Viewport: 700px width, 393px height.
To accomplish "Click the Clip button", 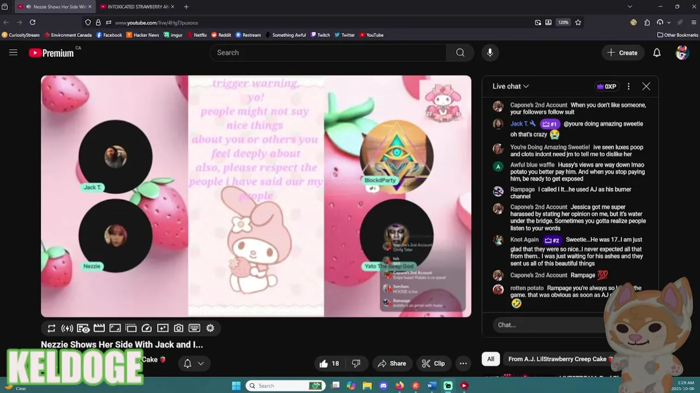I will tap(434, 364).
